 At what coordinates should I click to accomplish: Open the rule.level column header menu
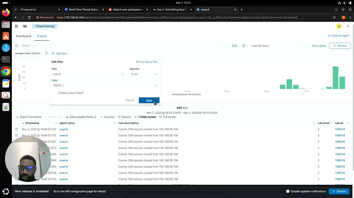click(331, 124)
